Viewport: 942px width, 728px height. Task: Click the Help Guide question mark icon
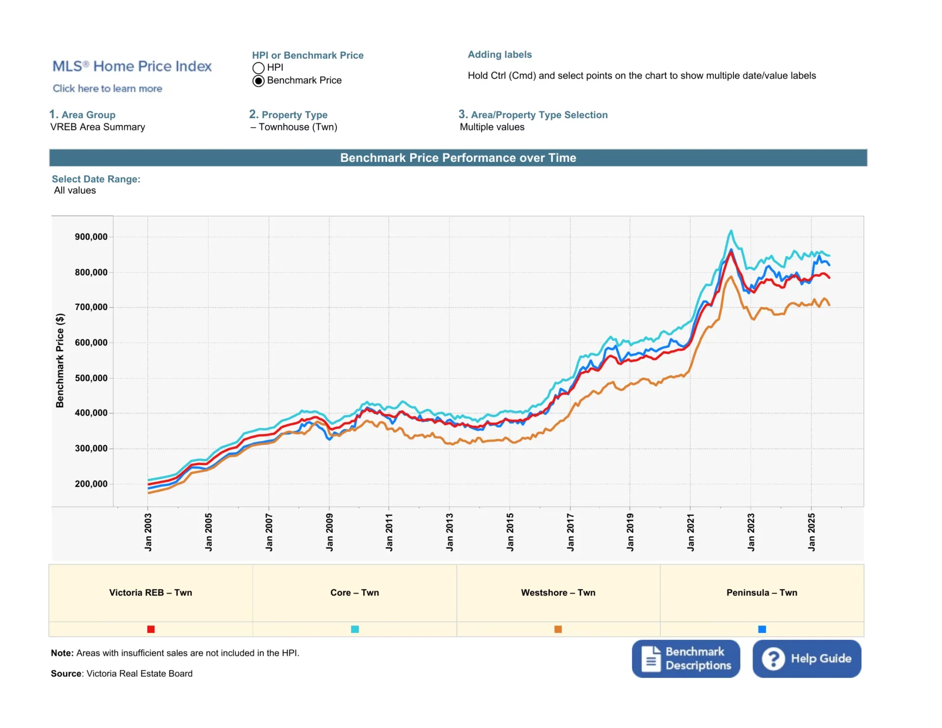click(x=773, y=659)
